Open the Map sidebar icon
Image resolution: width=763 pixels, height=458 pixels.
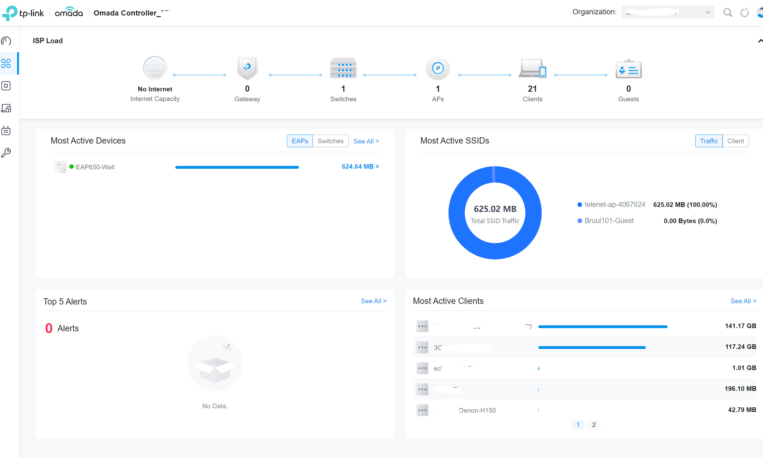point(6,86)
